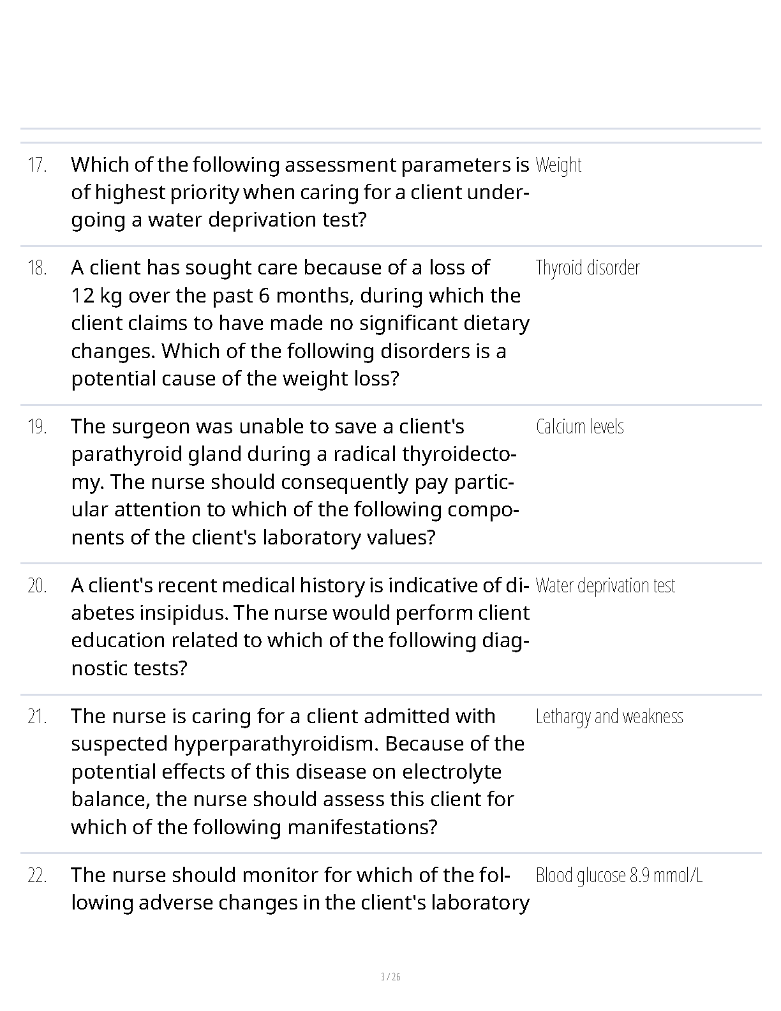This screenshot has height=1011, width=781.
Task: Click the suspected hyperparathyroidism question text
Action: click(x=297, y=772)
